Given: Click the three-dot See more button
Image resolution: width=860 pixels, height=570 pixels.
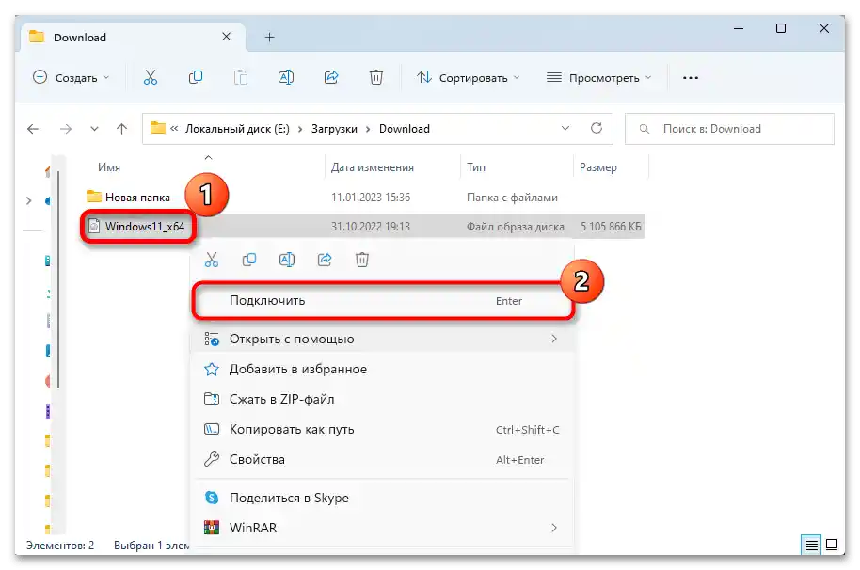Looking at the screenshot, I should pyautogui.click(x=690, y=77).
